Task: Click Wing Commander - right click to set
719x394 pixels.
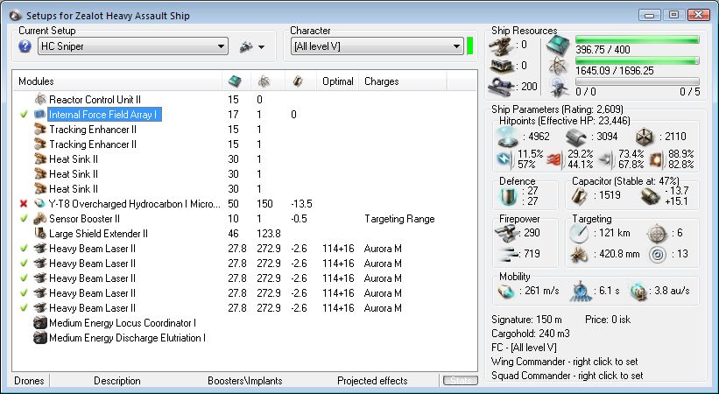Action: click(x=565, y=362)
